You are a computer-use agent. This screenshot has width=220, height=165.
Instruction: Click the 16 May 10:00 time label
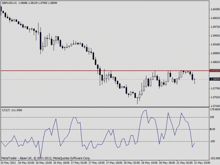click(44, 163)
